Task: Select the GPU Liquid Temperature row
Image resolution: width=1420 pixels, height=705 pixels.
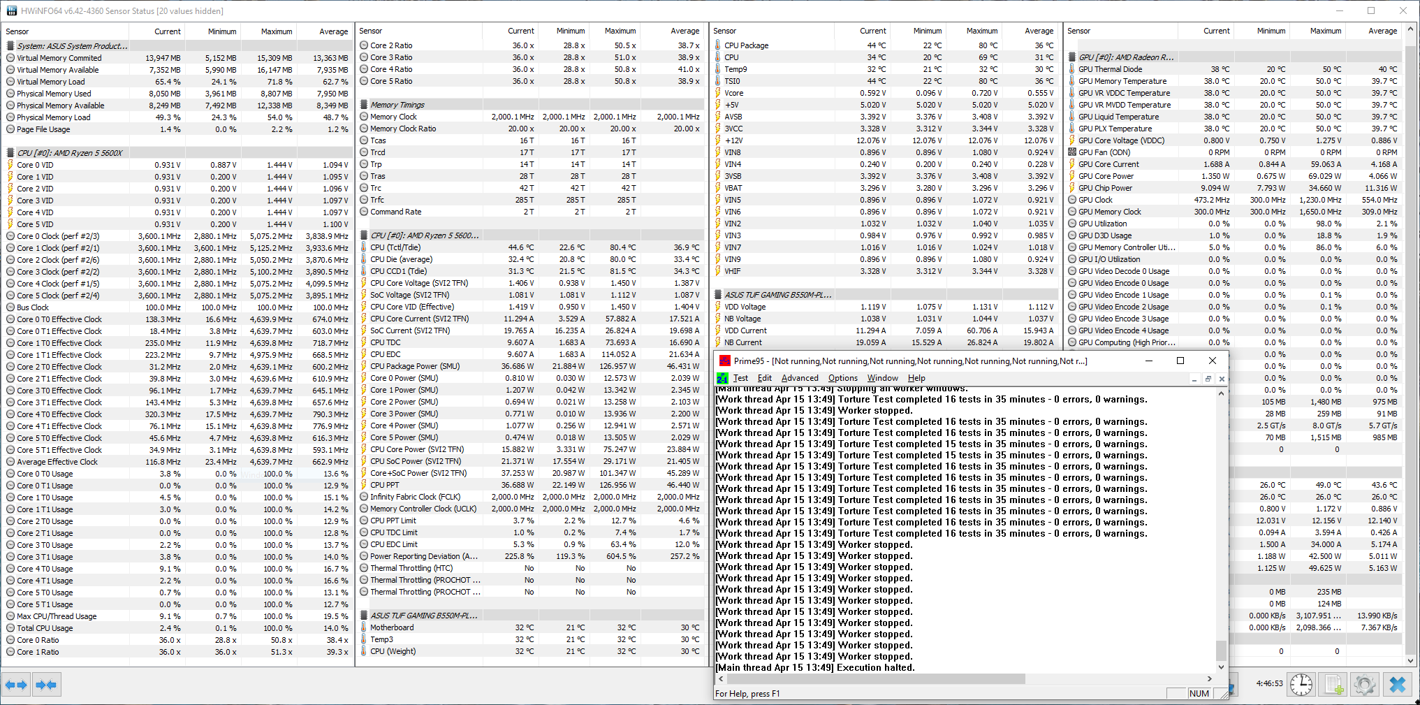Action: [1234, 117]
